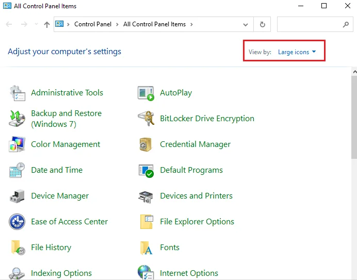
Task: Open the Large icons view dropdown
Action: coord(297,52)
